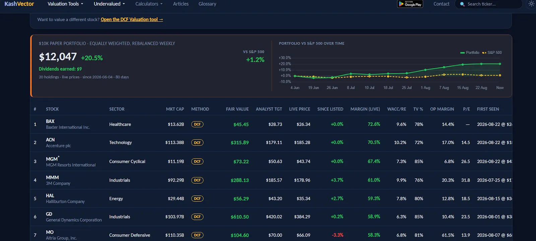Click the DCF badge for BAX
The width and height of the screenshot is (536, 241).
pos(197,124)
